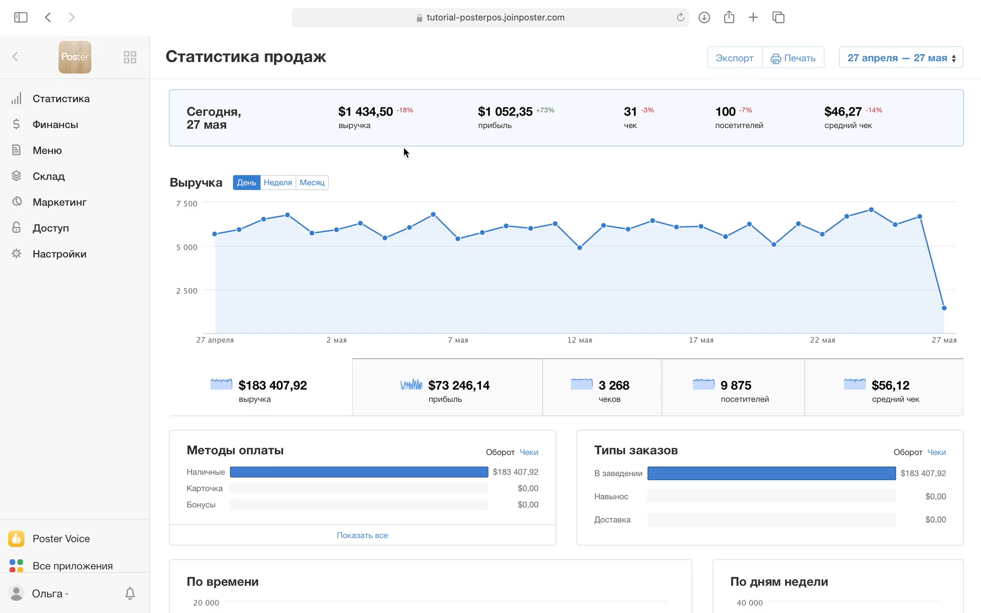Viewport: 981px width, 613px height.
Task: Switch revenue chart to Месяц view
Action: (312, 182)
